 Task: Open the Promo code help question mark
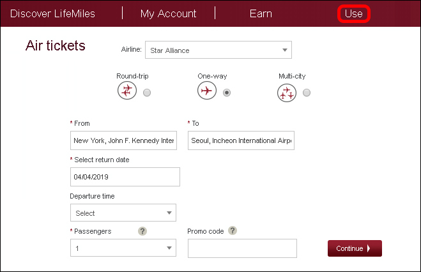[233, 230]
